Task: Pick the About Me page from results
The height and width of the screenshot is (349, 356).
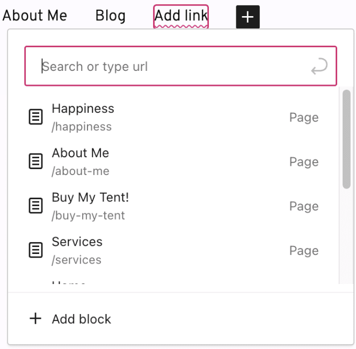Action: tap(81, 154)
